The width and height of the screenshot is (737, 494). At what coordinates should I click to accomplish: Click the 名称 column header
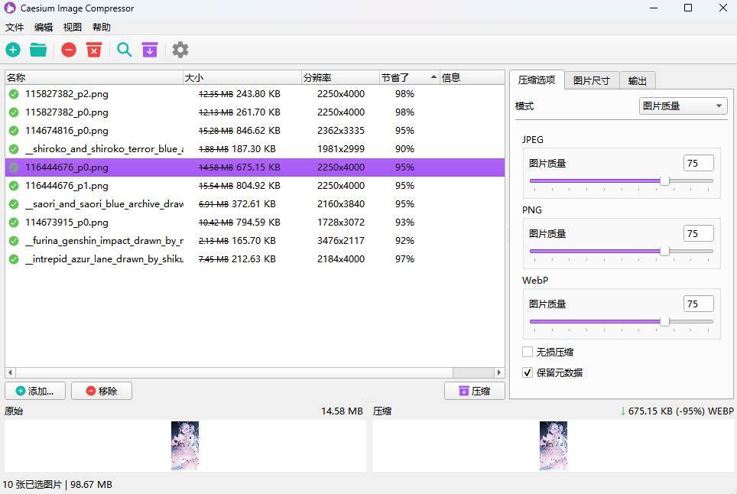(94, 77)
